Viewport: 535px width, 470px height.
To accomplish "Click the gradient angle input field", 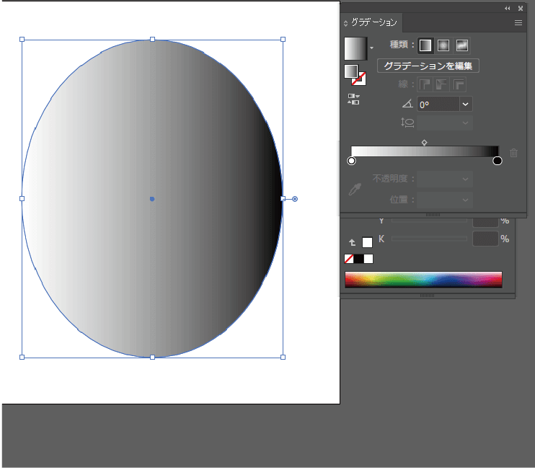I will point(438,105).
